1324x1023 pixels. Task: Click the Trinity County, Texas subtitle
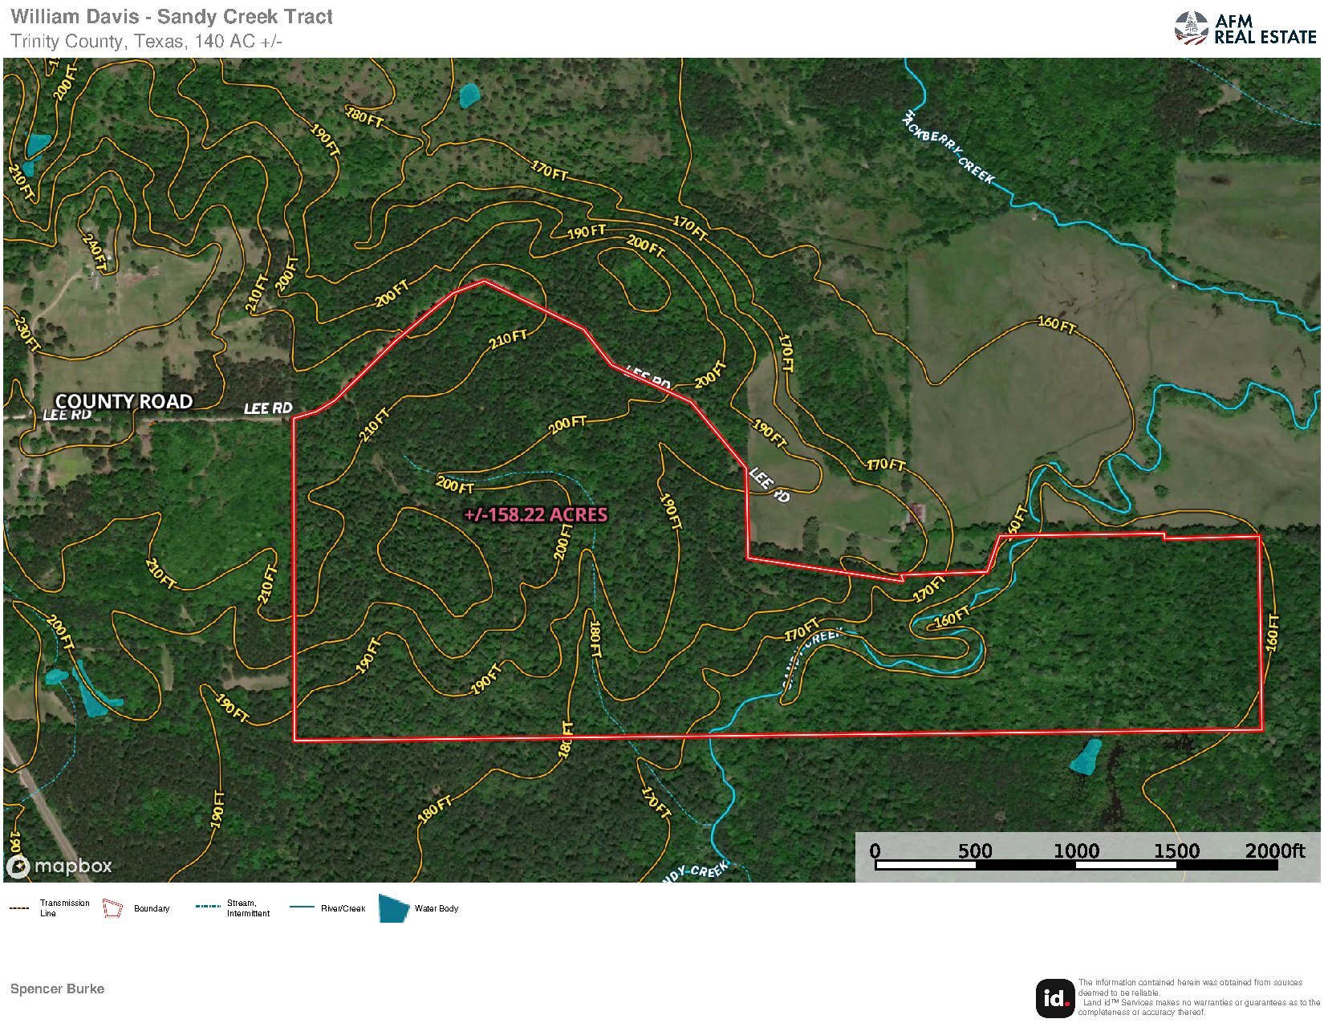coord(146,42)
